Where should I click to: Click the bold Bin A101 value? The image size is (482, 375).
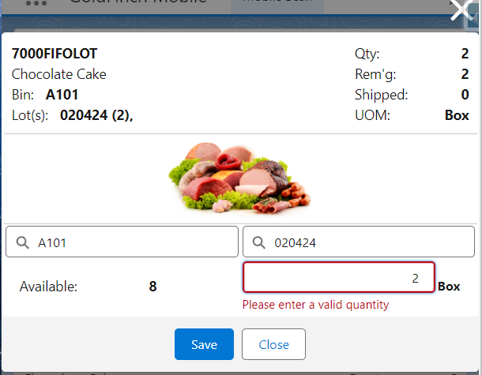62,95
